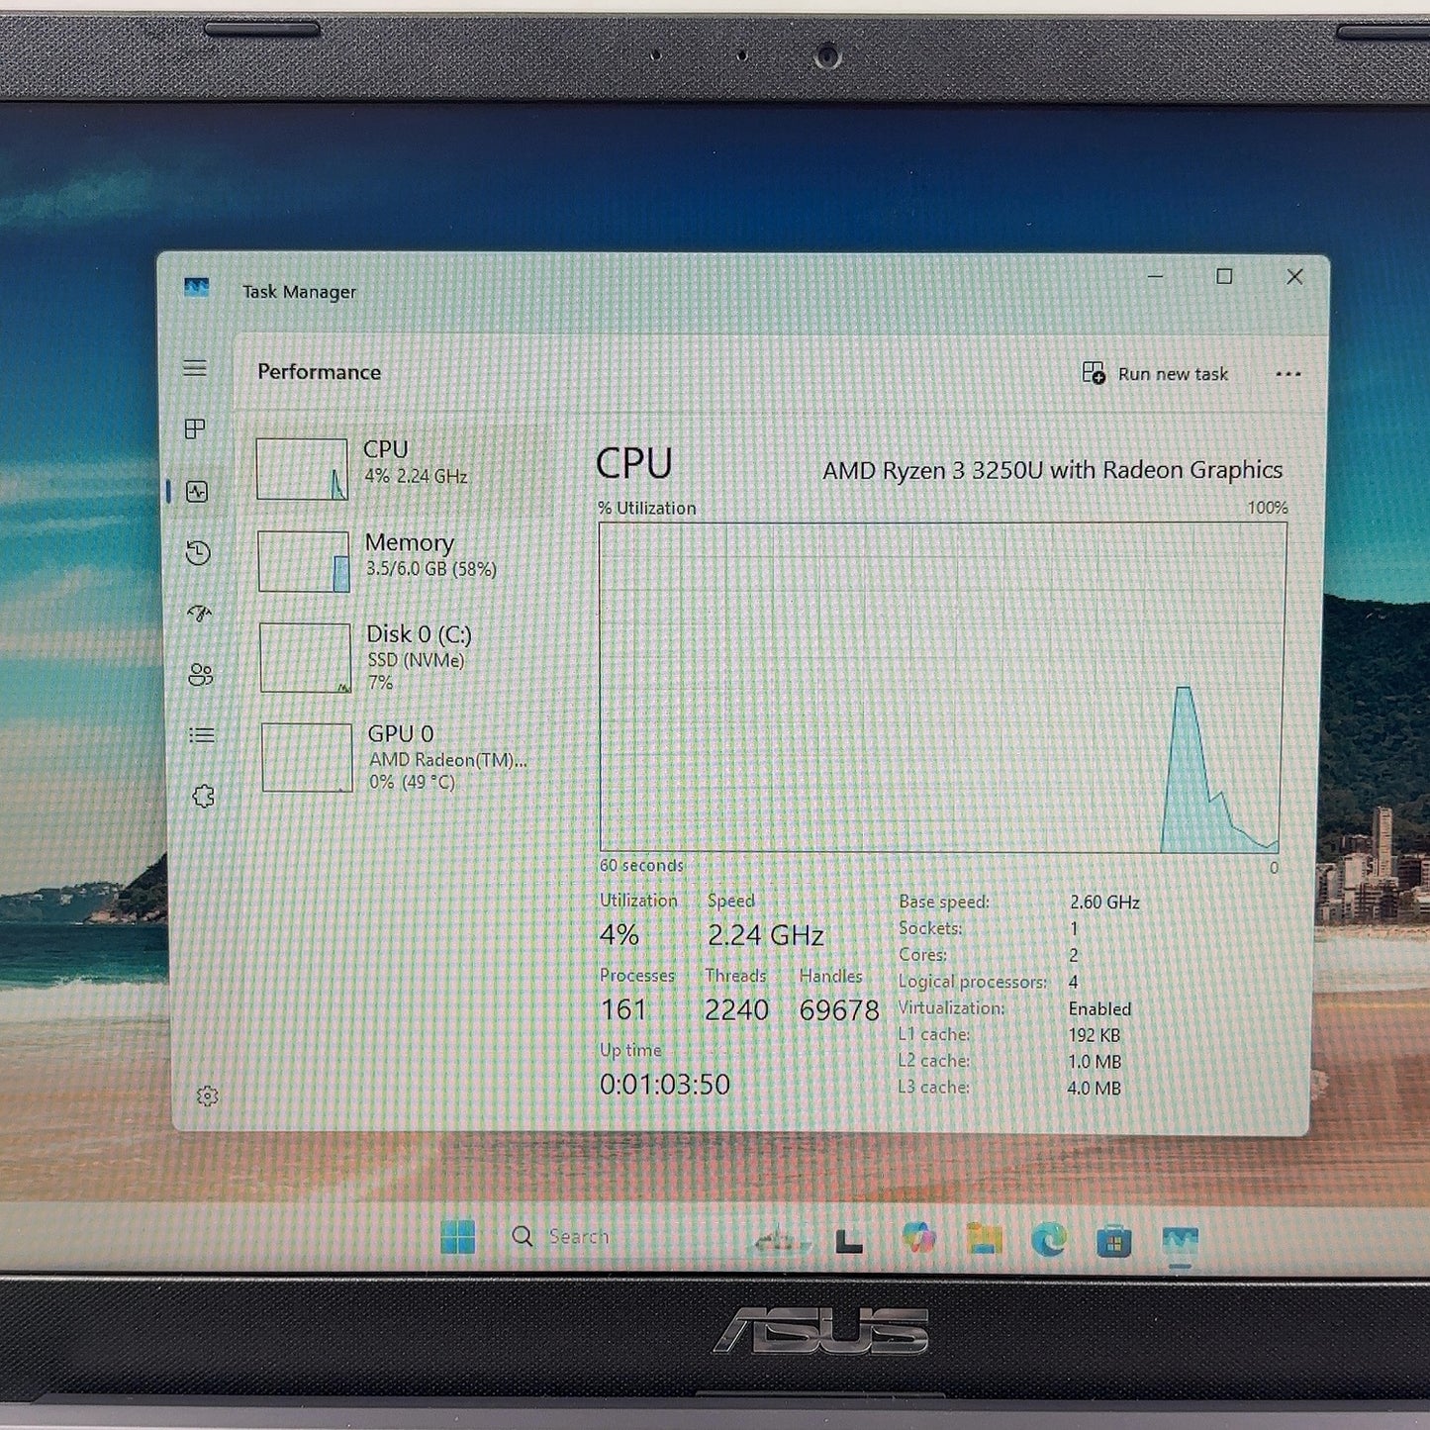Open Task Manager Settings gear icon
This screenshot has height=1430, width=1430.
click(207, 1096)
